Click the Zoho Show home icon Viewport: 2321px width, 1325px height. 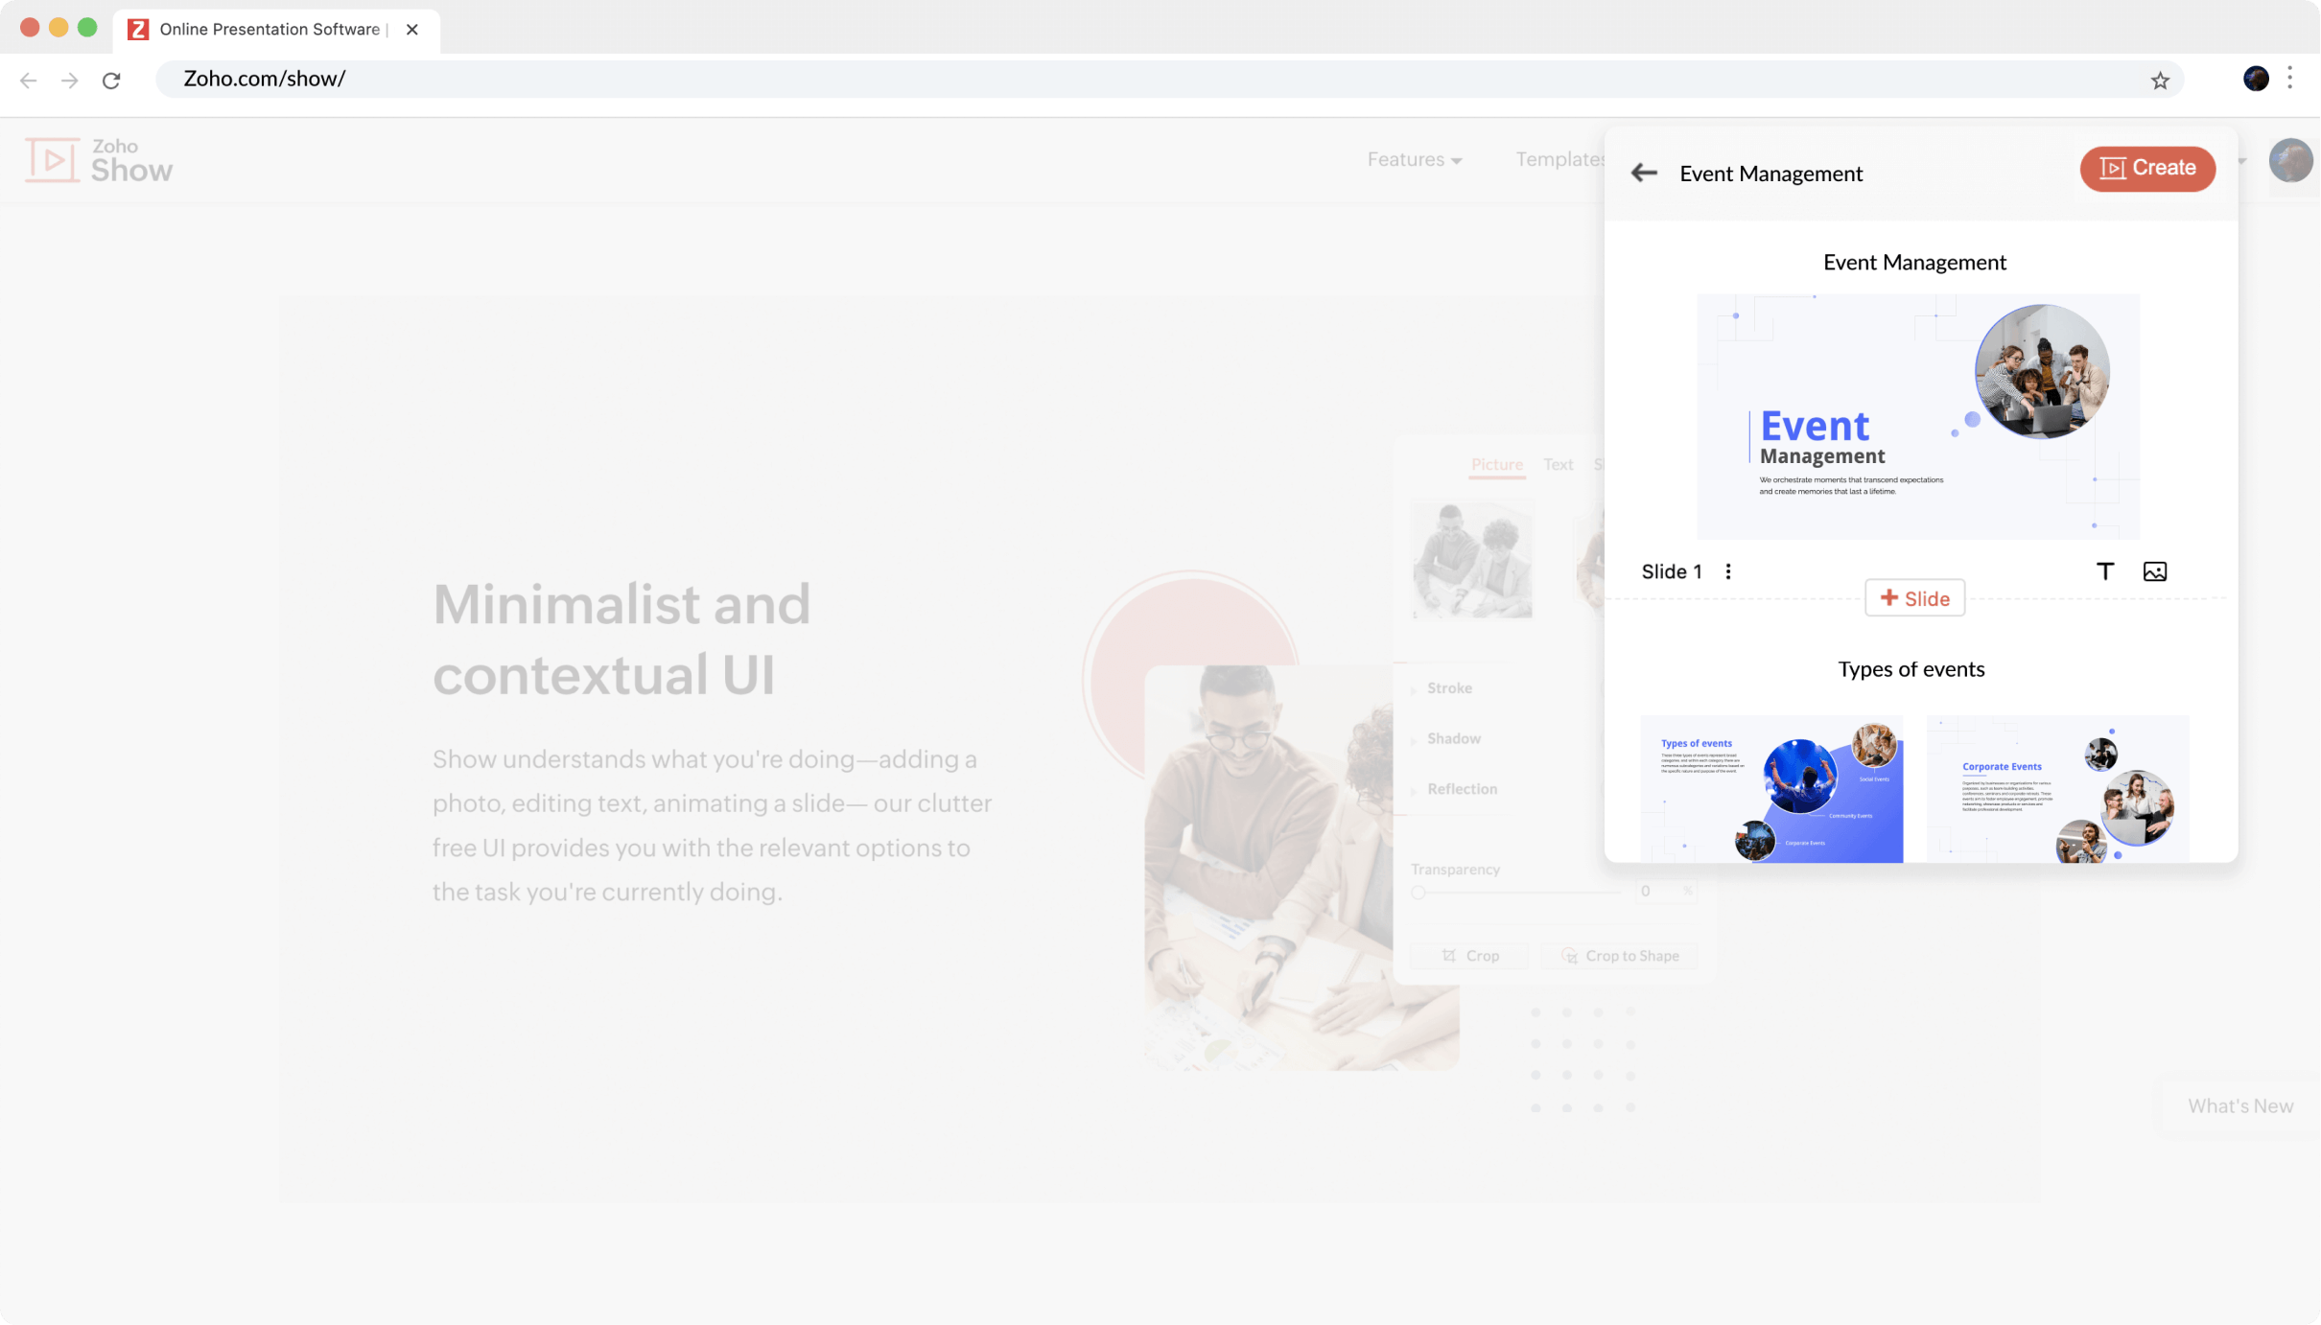pyautogui.click(x=99, y=159)
